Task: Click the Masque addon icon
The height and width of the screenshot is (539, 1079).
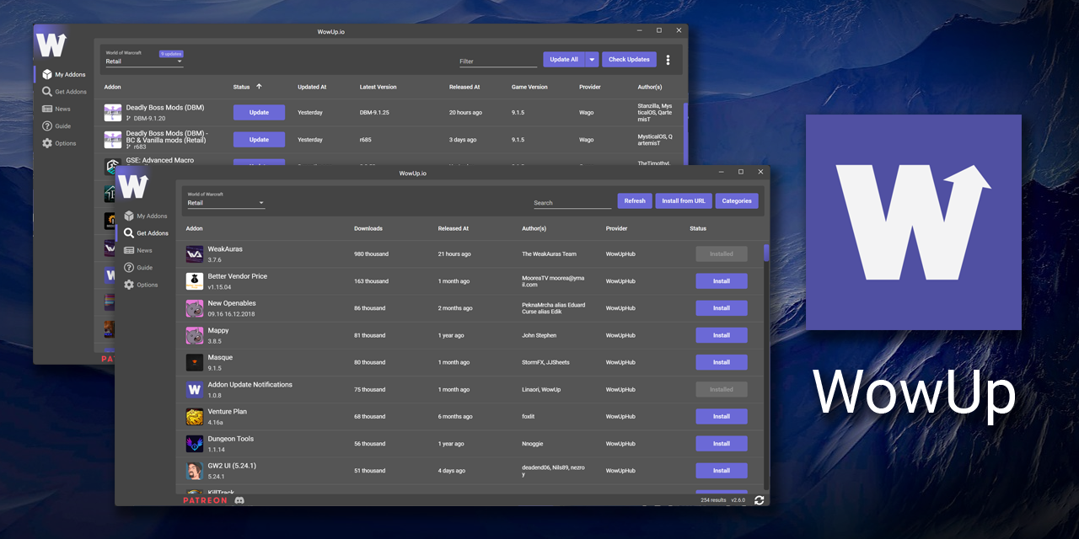Action: coord(195,362)
